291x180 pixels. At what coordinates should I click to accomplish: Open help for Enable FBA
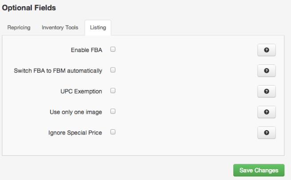click(266, 50)
